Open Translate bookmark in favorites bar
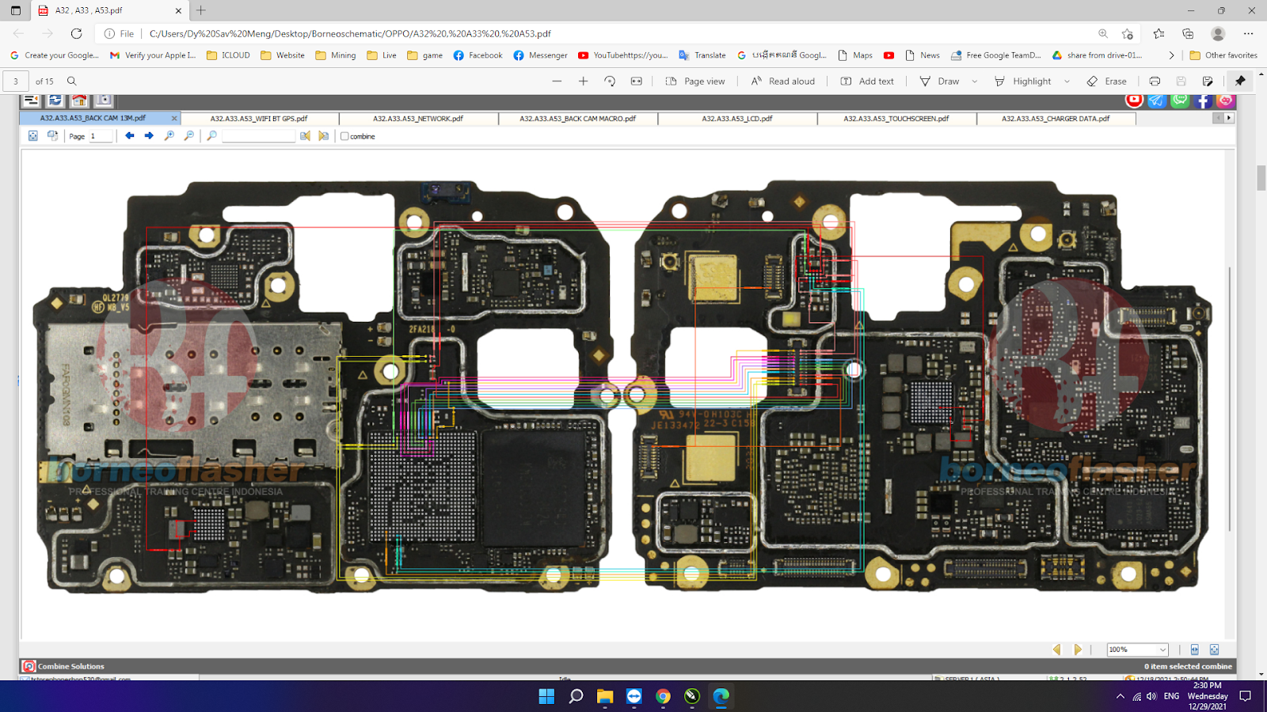 point(702,55)
